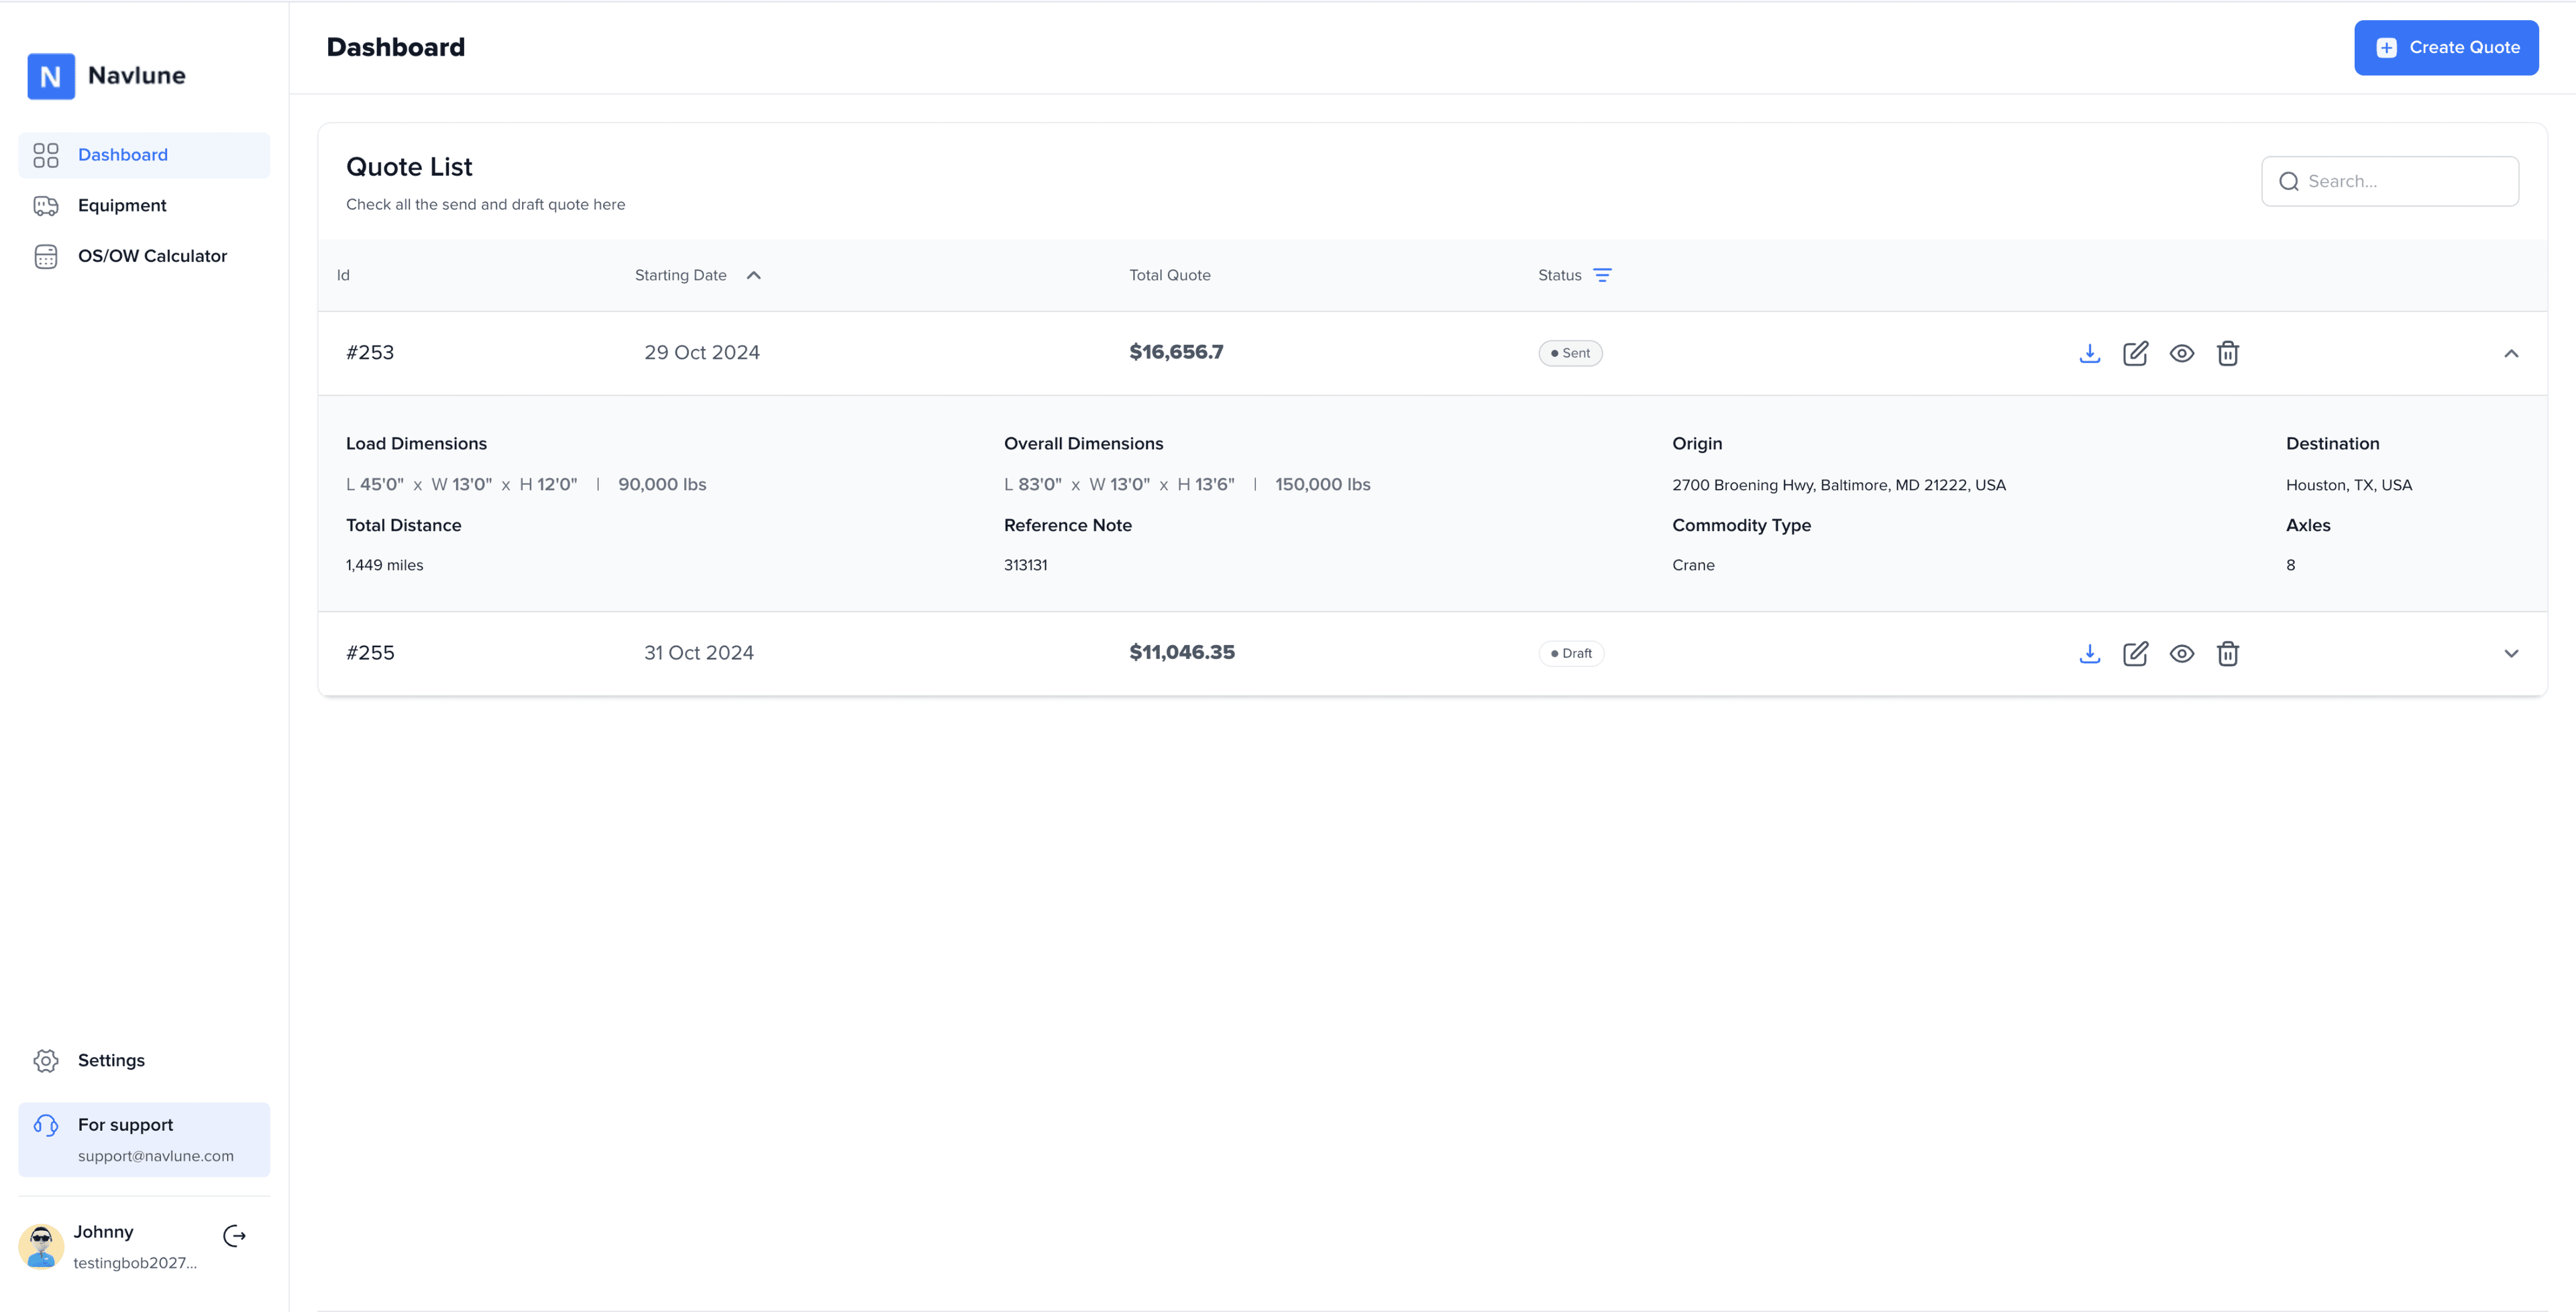The image size is (2576, 1312).
Task: Click the date 29 Oct 2024
Action: (702, 353)
